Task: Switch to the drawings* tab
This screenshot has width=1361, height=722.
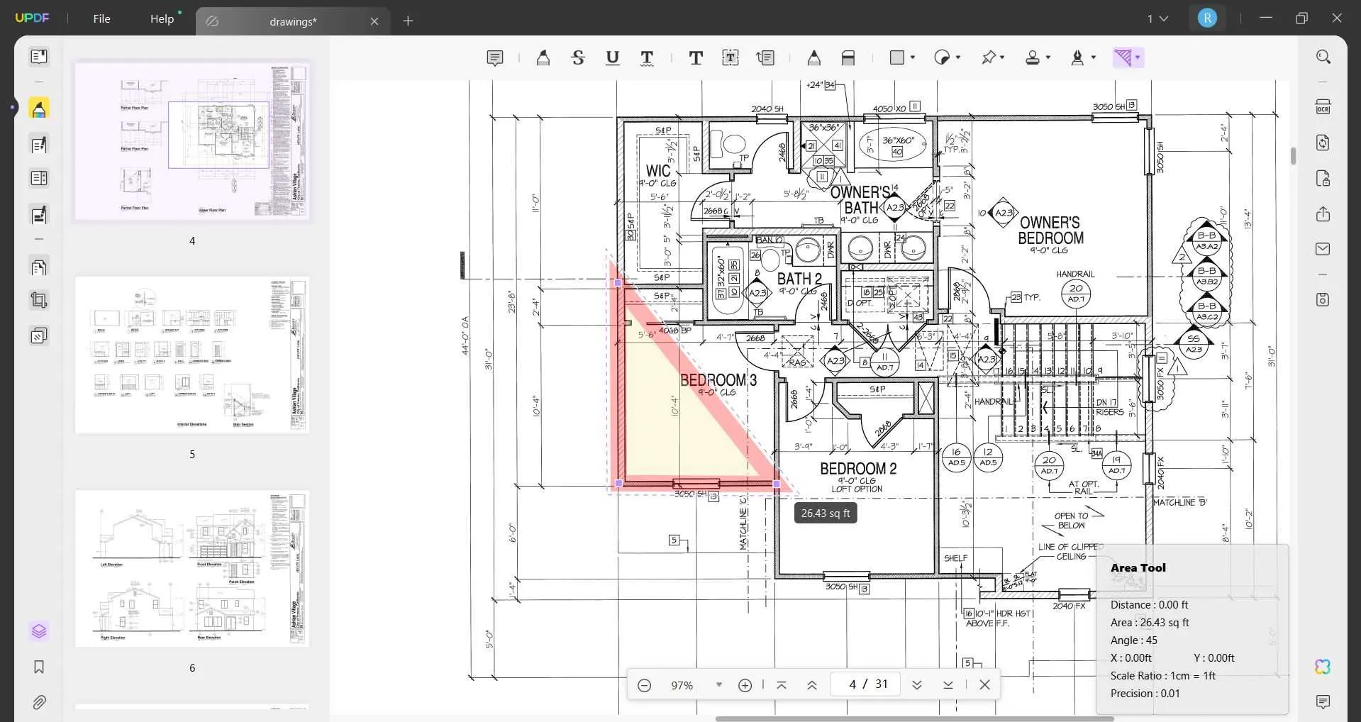Action: tap(292, 21)
